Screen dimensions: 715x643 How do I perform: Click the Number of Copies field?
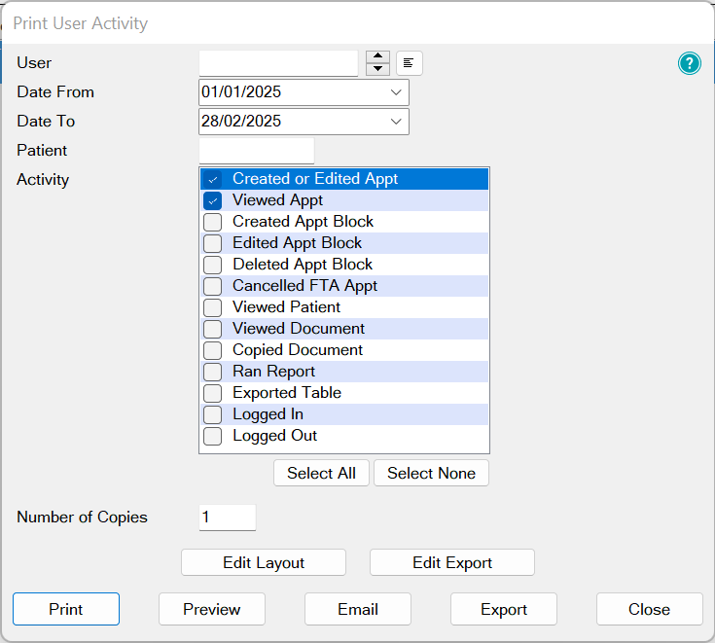(x=227, y=518)
